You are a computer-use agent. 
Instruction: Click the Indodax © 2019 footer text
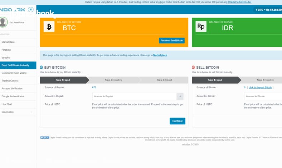[190, 144]
